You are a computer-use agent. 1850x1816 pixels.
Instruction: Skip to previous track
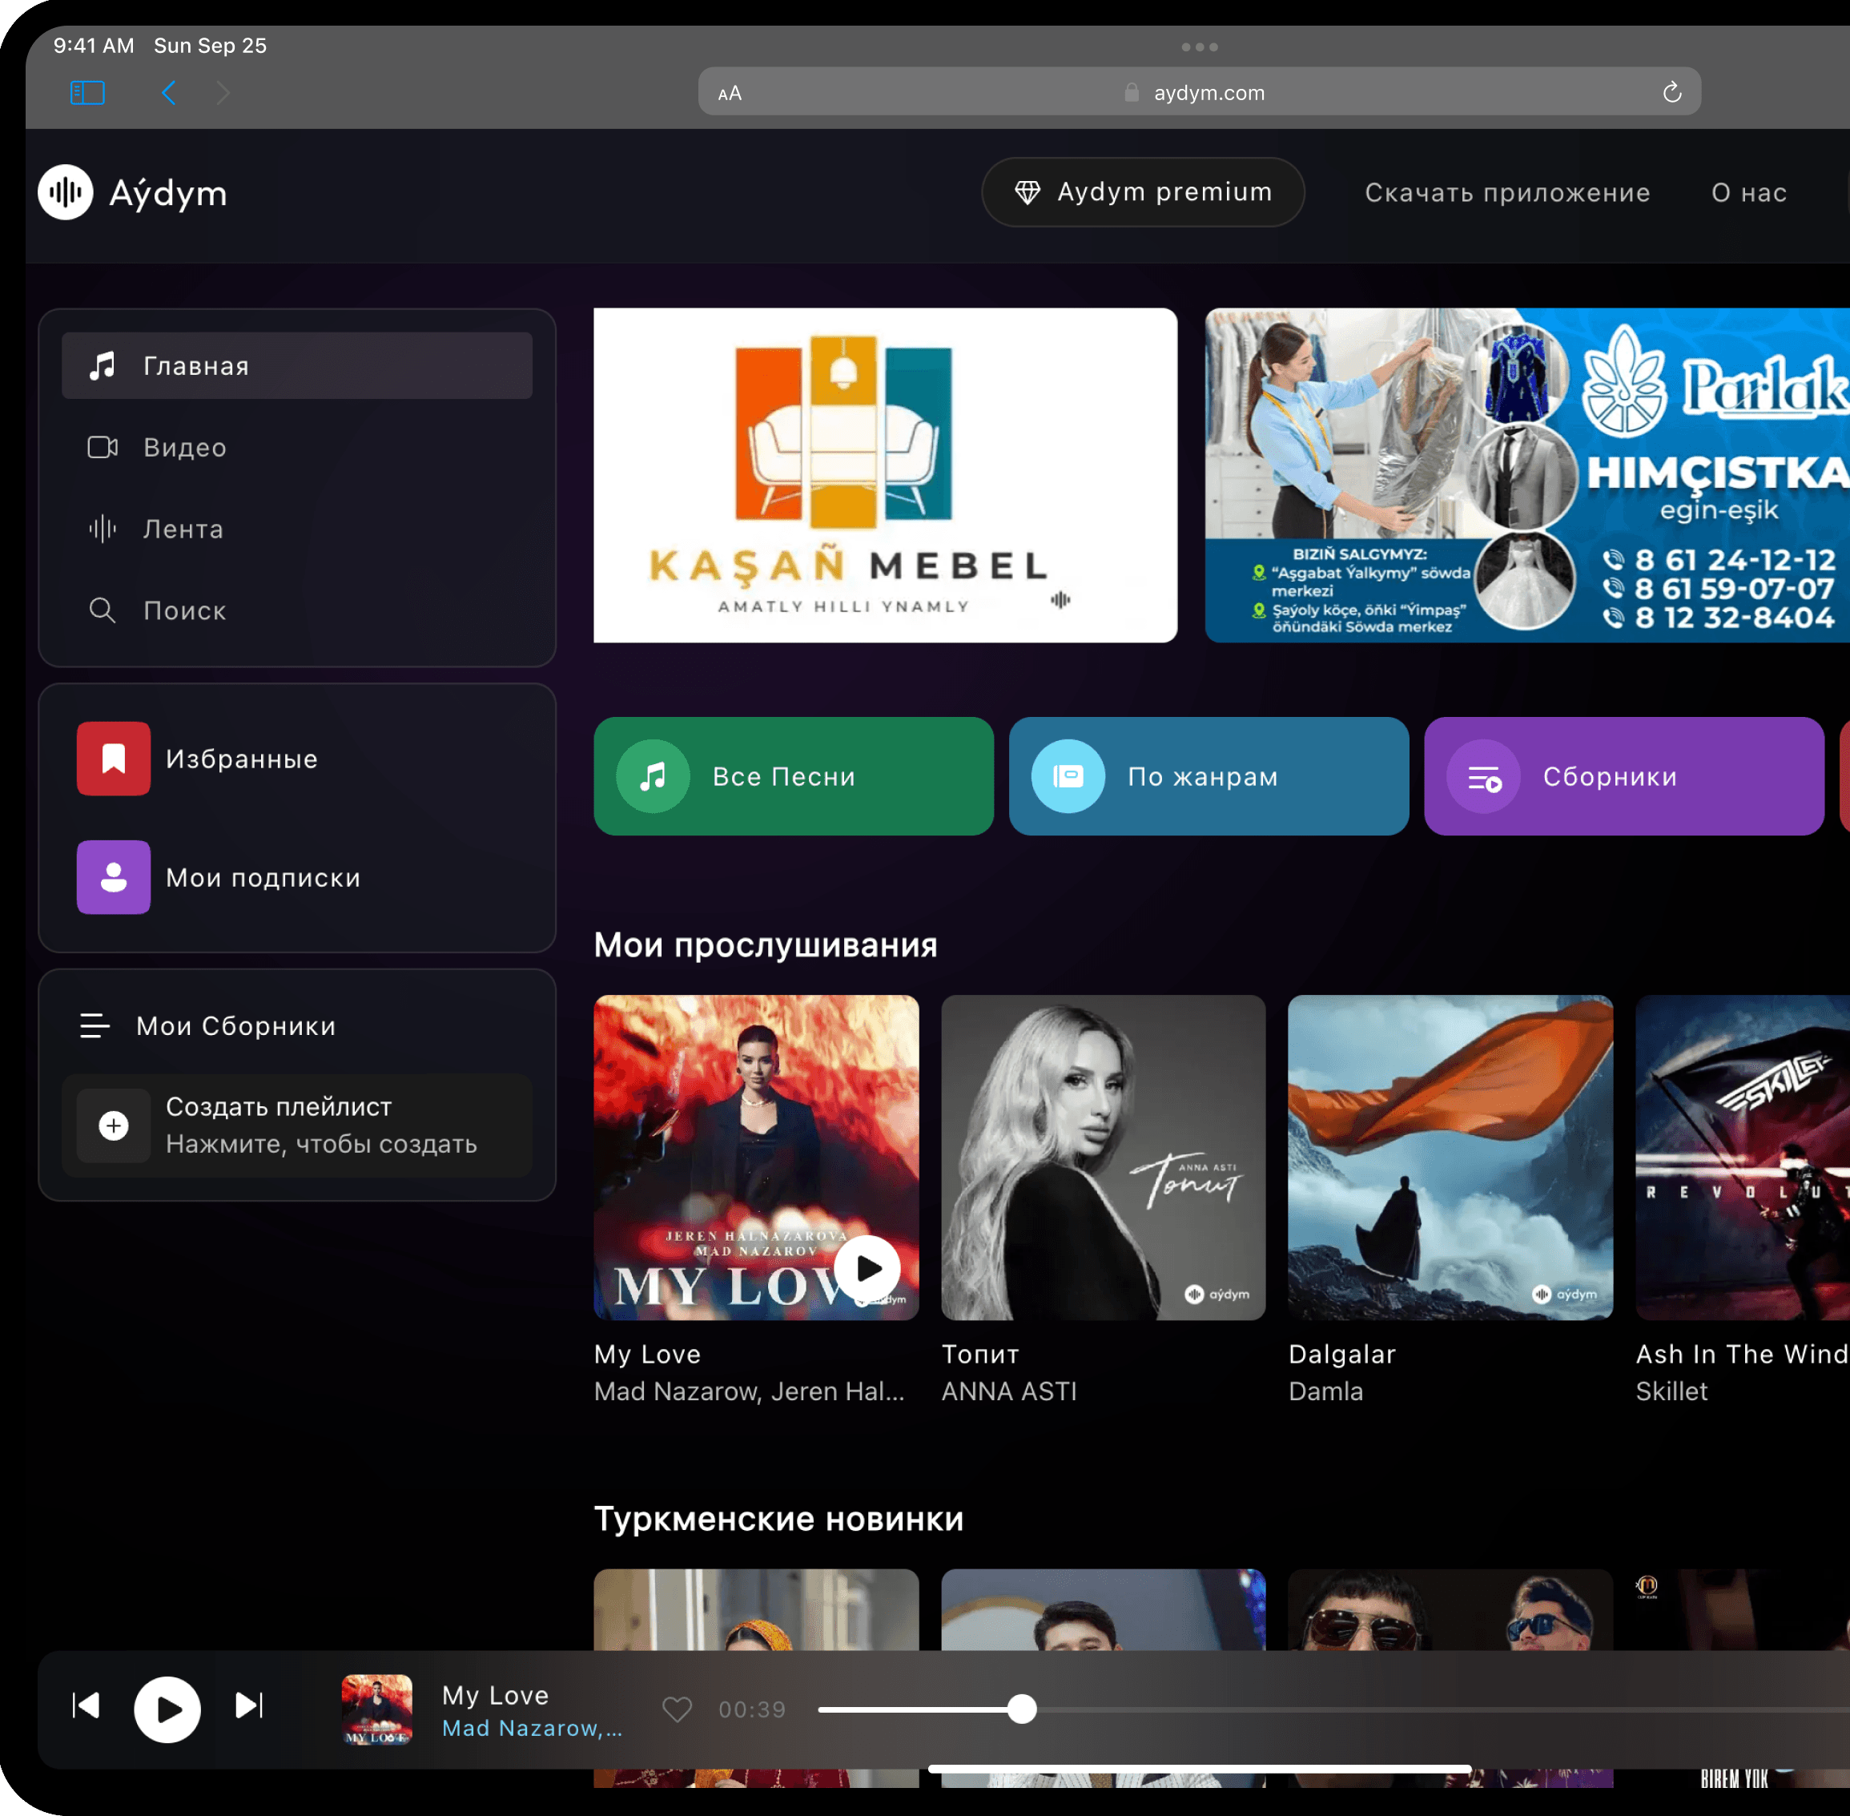[x=86, y=1705]
